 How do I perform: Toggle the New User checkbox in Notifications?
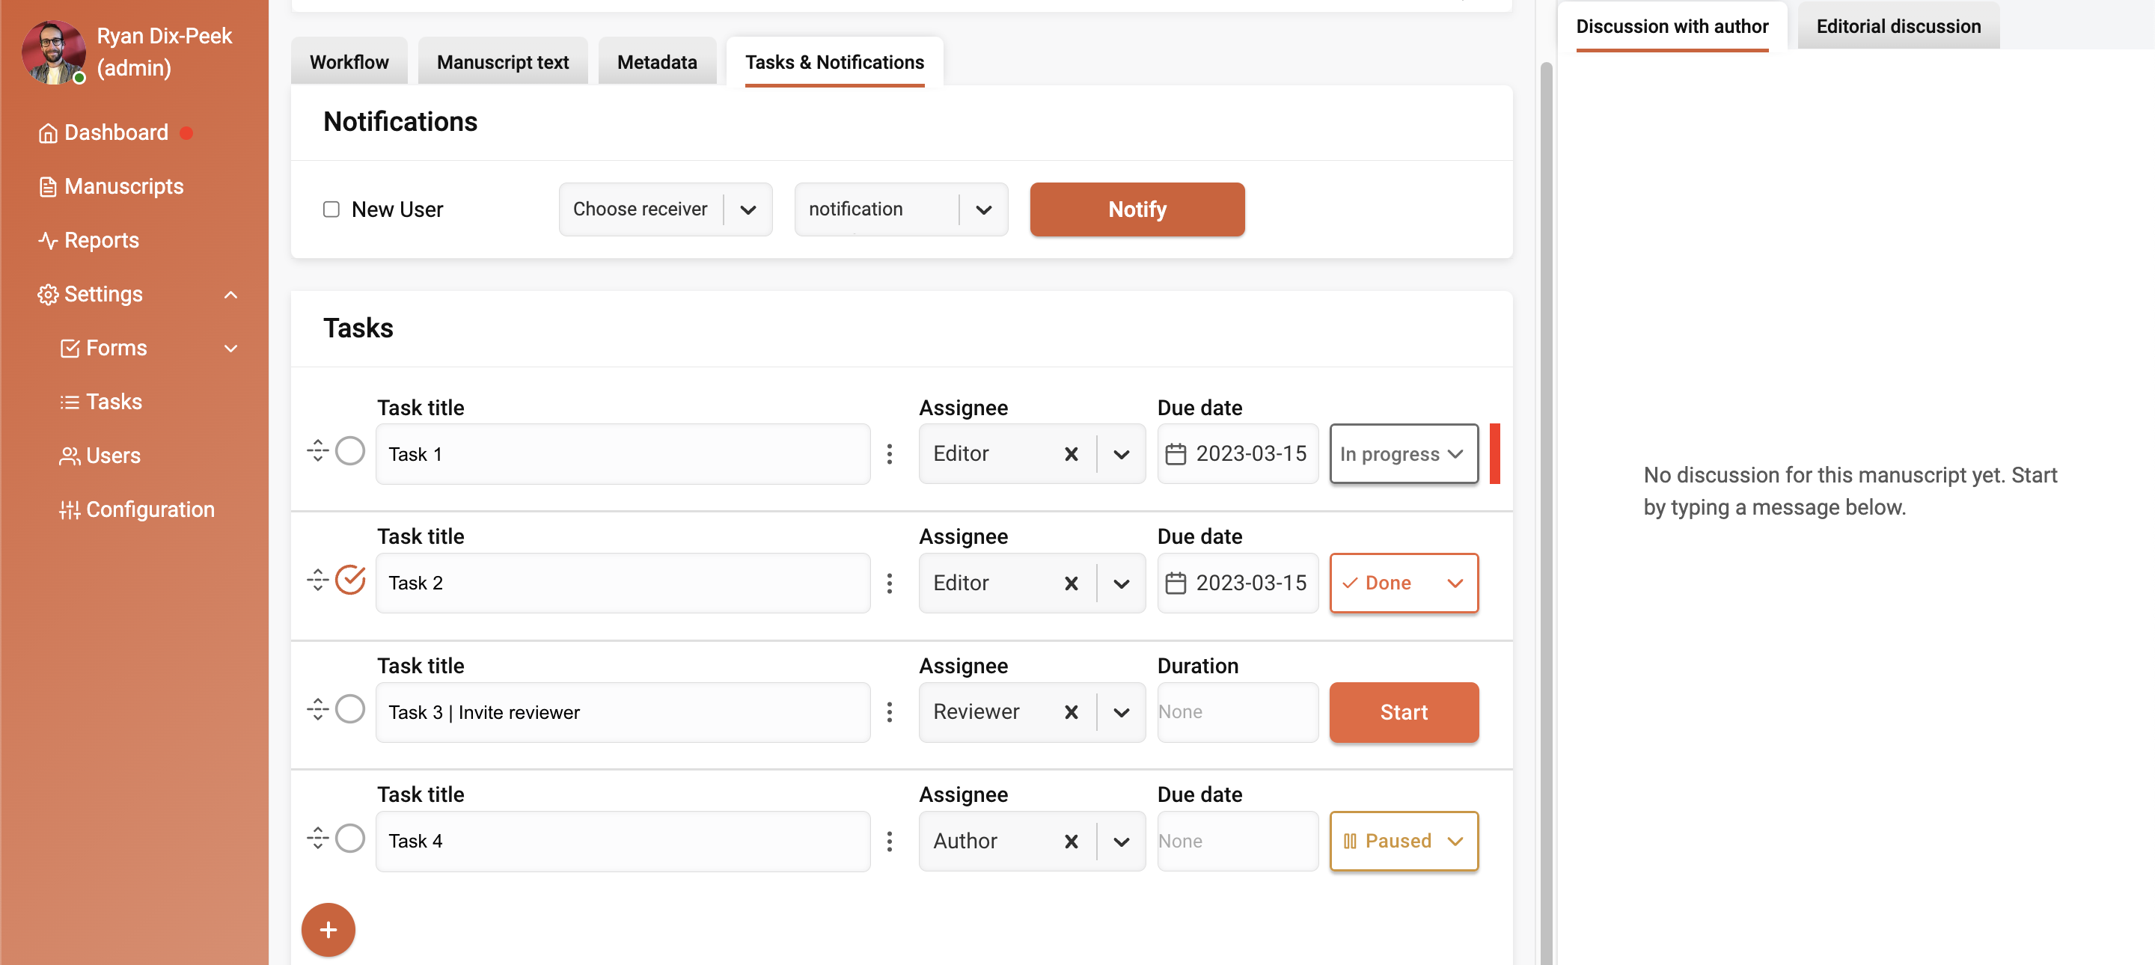[330, 207]
